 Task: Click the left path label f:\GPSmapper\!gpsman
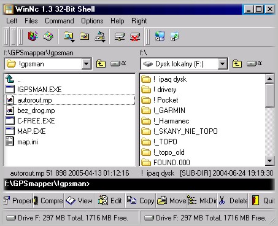[x=39, y=53]
